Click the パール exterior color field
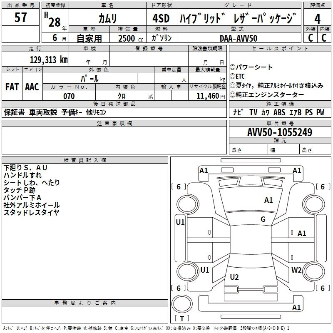Image resolution: width=333 pixels, height=333 pixels. coord(89,78)
